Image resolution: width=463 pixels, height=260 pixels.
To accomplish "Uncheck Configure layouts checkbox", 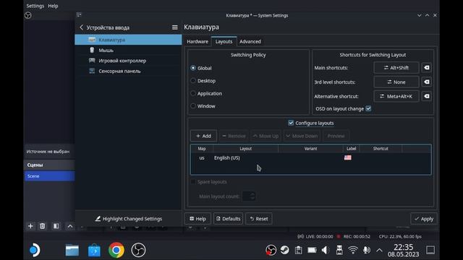I will click(x=291, y=123).
